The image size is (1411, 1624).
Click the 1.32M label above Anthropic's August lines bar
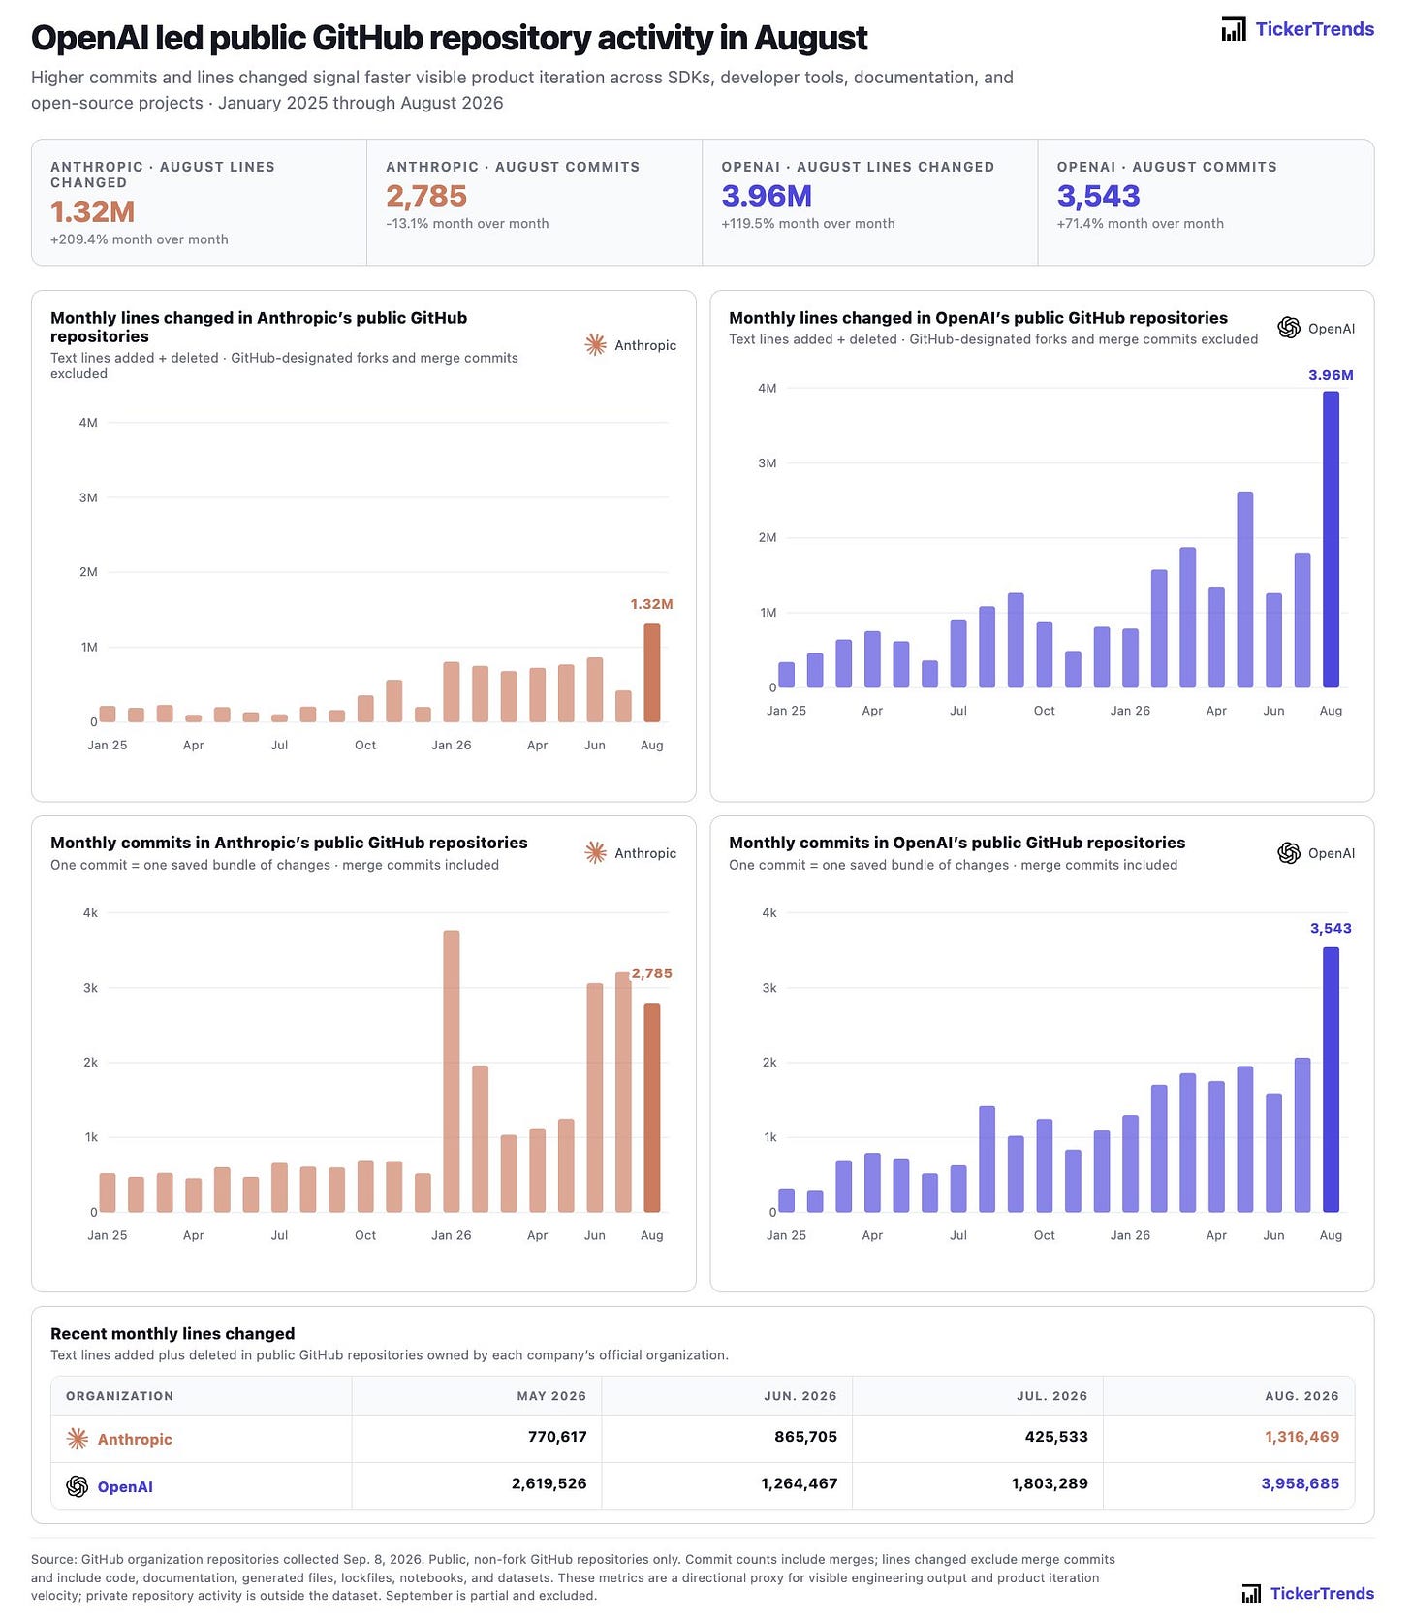pyautogui.click(x=651, y=604)
